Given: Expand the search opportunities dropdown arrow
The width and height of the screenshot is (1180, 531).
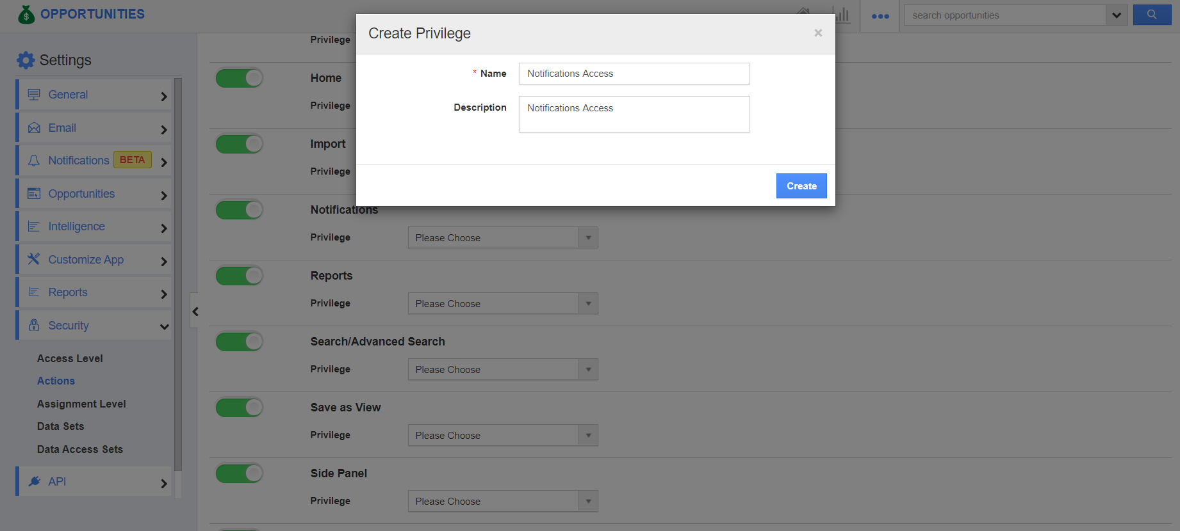Looking at the screenshot, I should [1117, 15].
